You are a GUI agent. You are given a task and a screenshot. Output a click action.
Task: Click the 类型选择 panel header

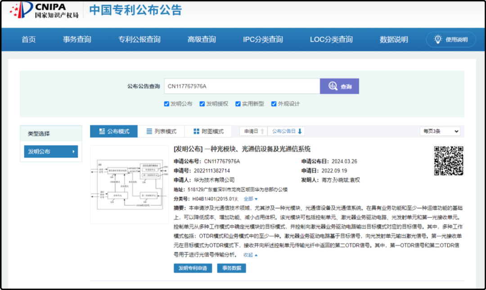coord(51,134)
